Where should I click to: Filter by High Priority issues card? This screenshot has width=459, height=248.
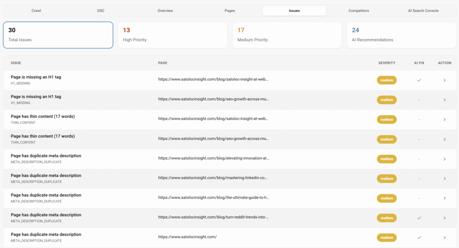[x=172, y=35]
